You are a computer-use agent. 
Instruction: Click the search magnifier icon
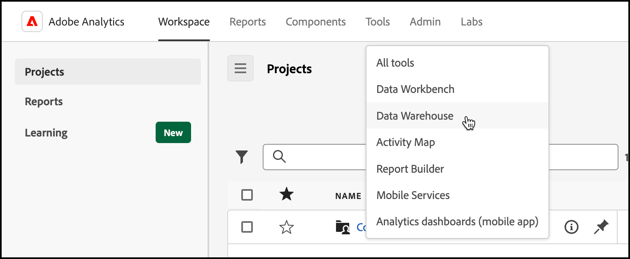(x=279, y=156)
